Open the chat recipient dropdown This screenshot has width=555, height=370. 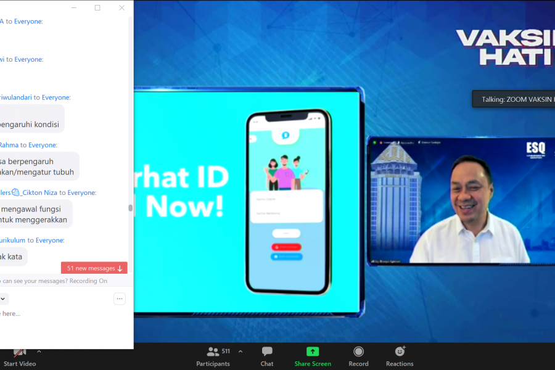pos(3,298)
